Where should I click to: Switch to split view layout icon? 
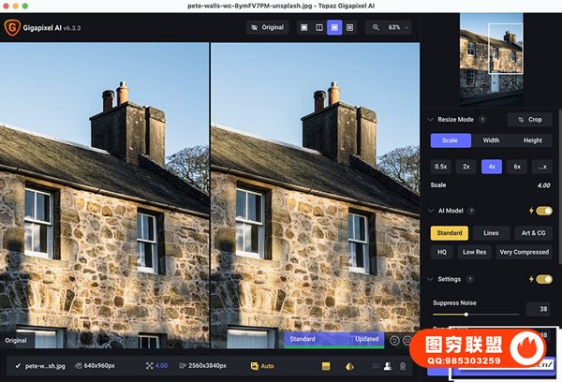point(319,28)
